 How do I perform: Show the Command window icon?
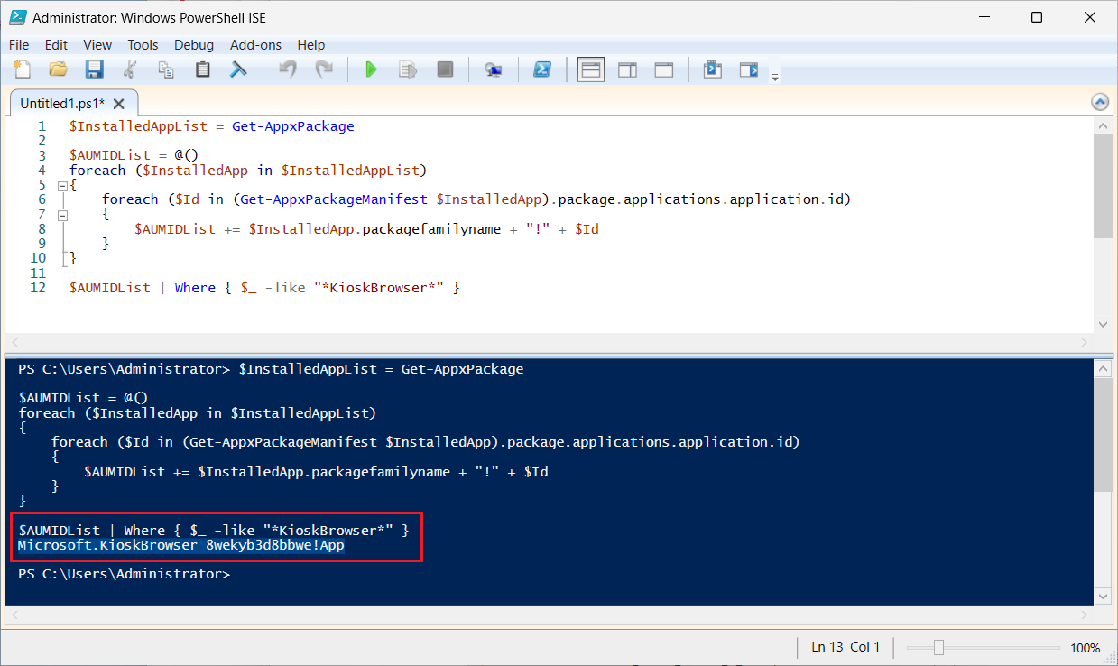point(713,69)
